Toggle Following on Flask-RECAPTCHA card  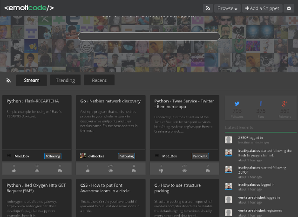point(53,156)
